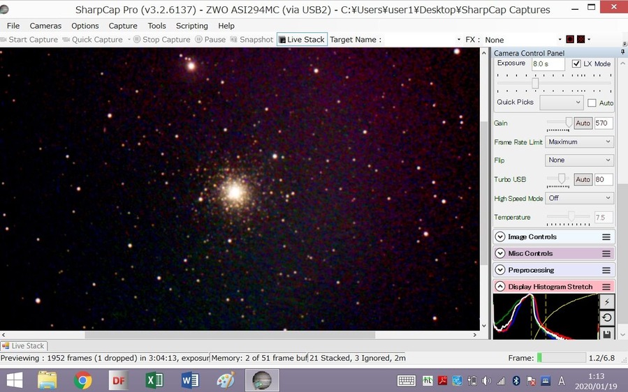Open the File menu
The width and height of the screenshot is (628, 392).
point(13,26)
